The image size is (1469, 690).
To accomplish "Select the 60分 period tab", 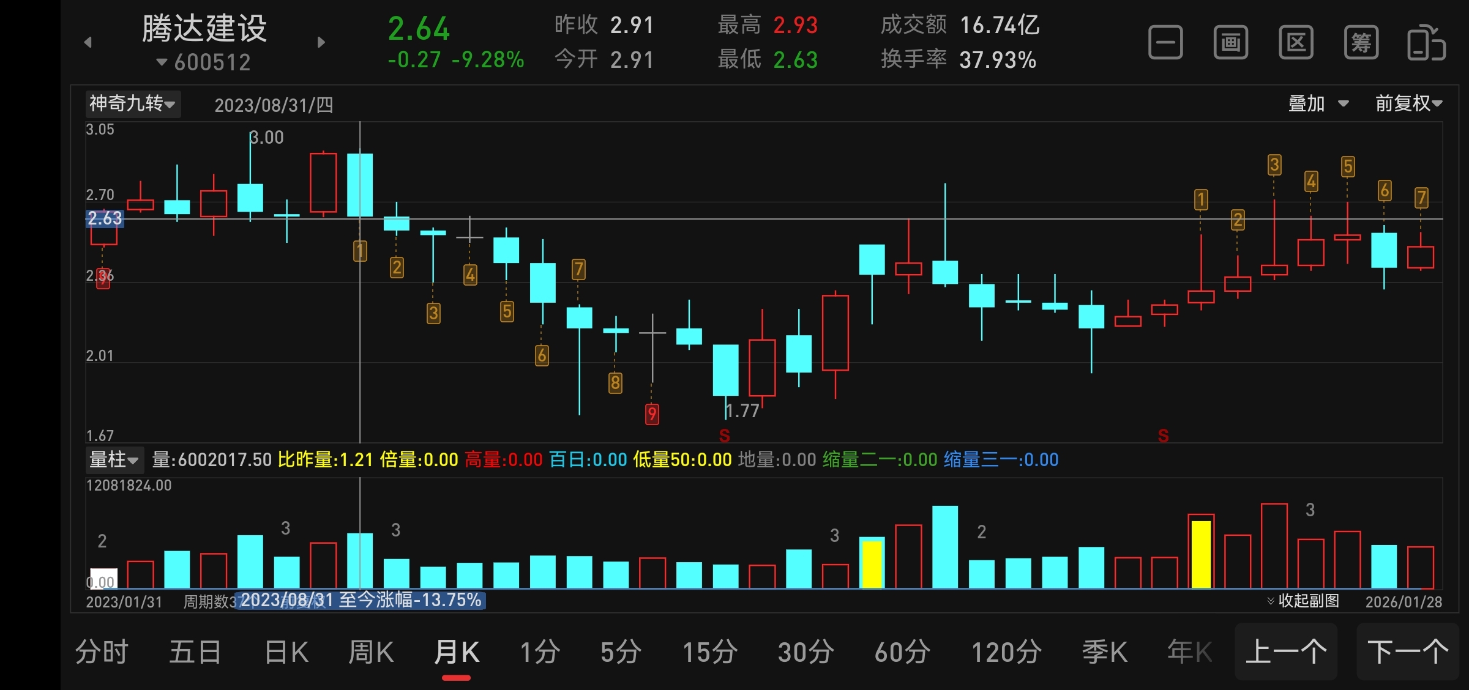I will point(902,652).
